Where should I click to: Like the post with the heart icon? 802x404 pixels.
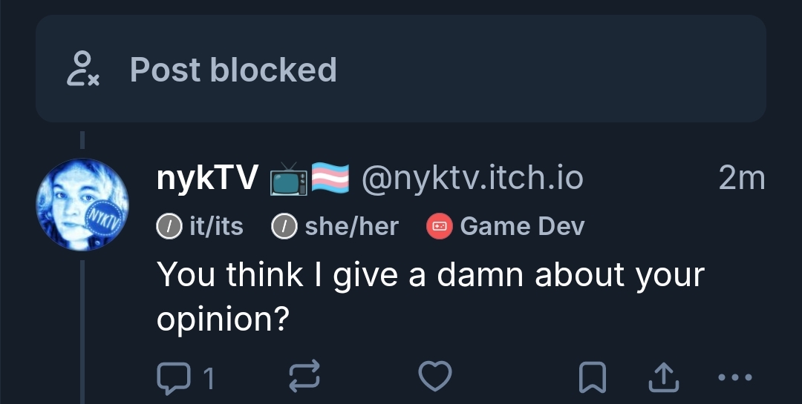coord(435,378)
